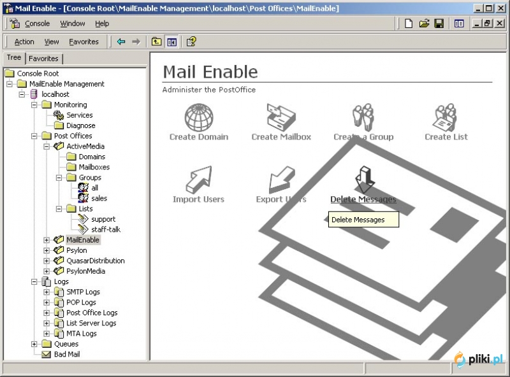Click the Forward arrow in toolbar
Image resolution: width=510 pixels, height=377 pixels.
136,41
